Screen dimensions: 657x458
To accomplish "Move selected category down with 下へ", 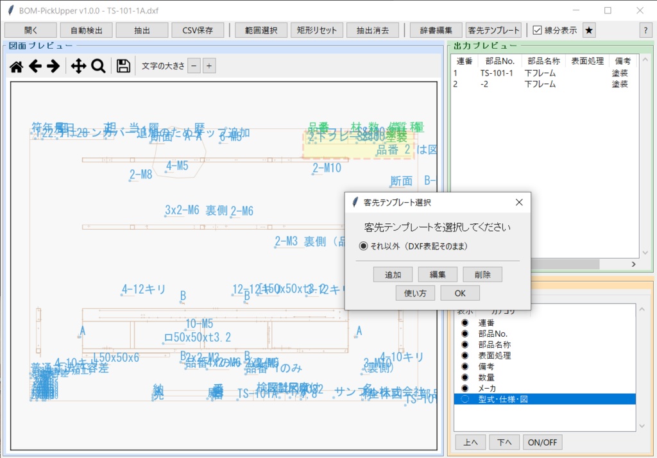I will point(504,442).
